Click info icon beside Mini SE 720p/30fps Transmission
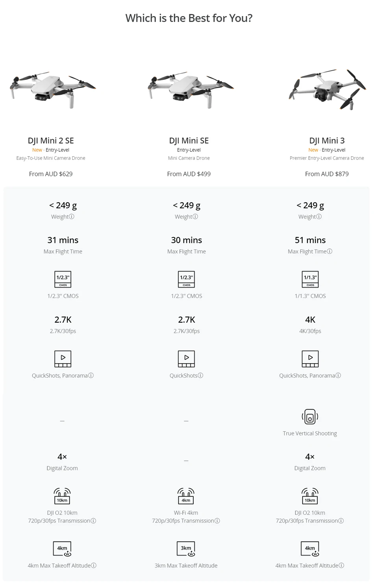374x584 pixels. [x=217, y=521]
